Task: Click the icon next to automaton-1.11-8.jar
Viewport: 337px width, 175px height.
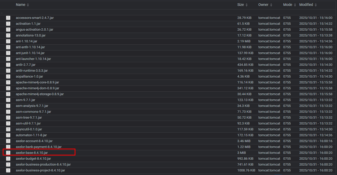Action: pyautogui.click(x=8, y=135)
